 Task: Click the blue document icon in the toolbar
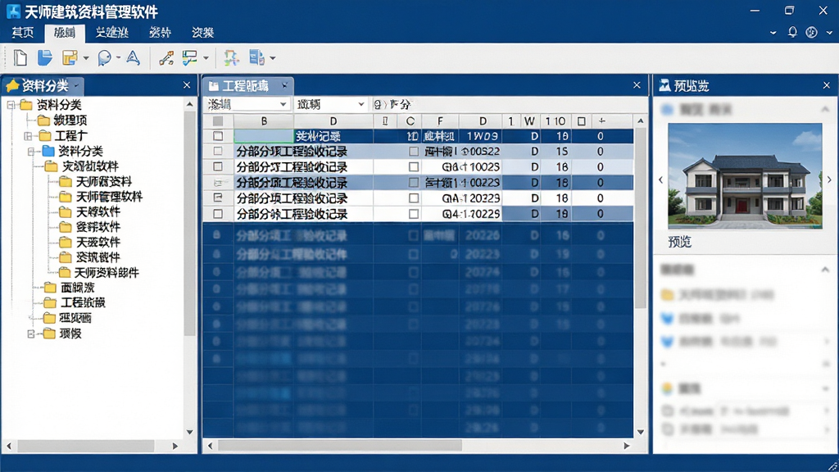tap(256, 58)
